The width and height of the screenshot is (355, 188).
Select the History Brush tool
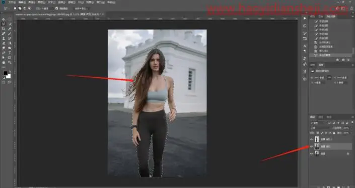10,38
